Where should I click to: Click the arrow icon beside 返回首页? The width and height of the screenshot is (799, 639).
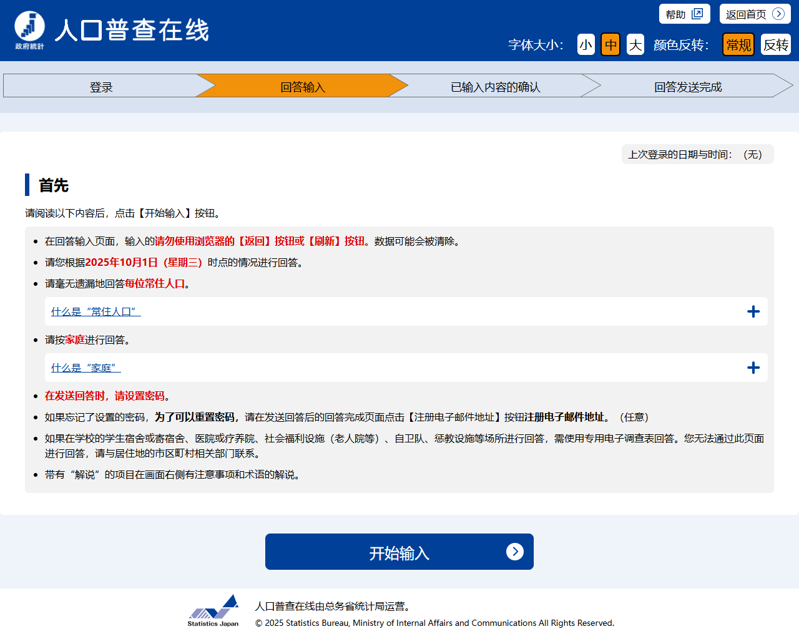pos(778,14)
